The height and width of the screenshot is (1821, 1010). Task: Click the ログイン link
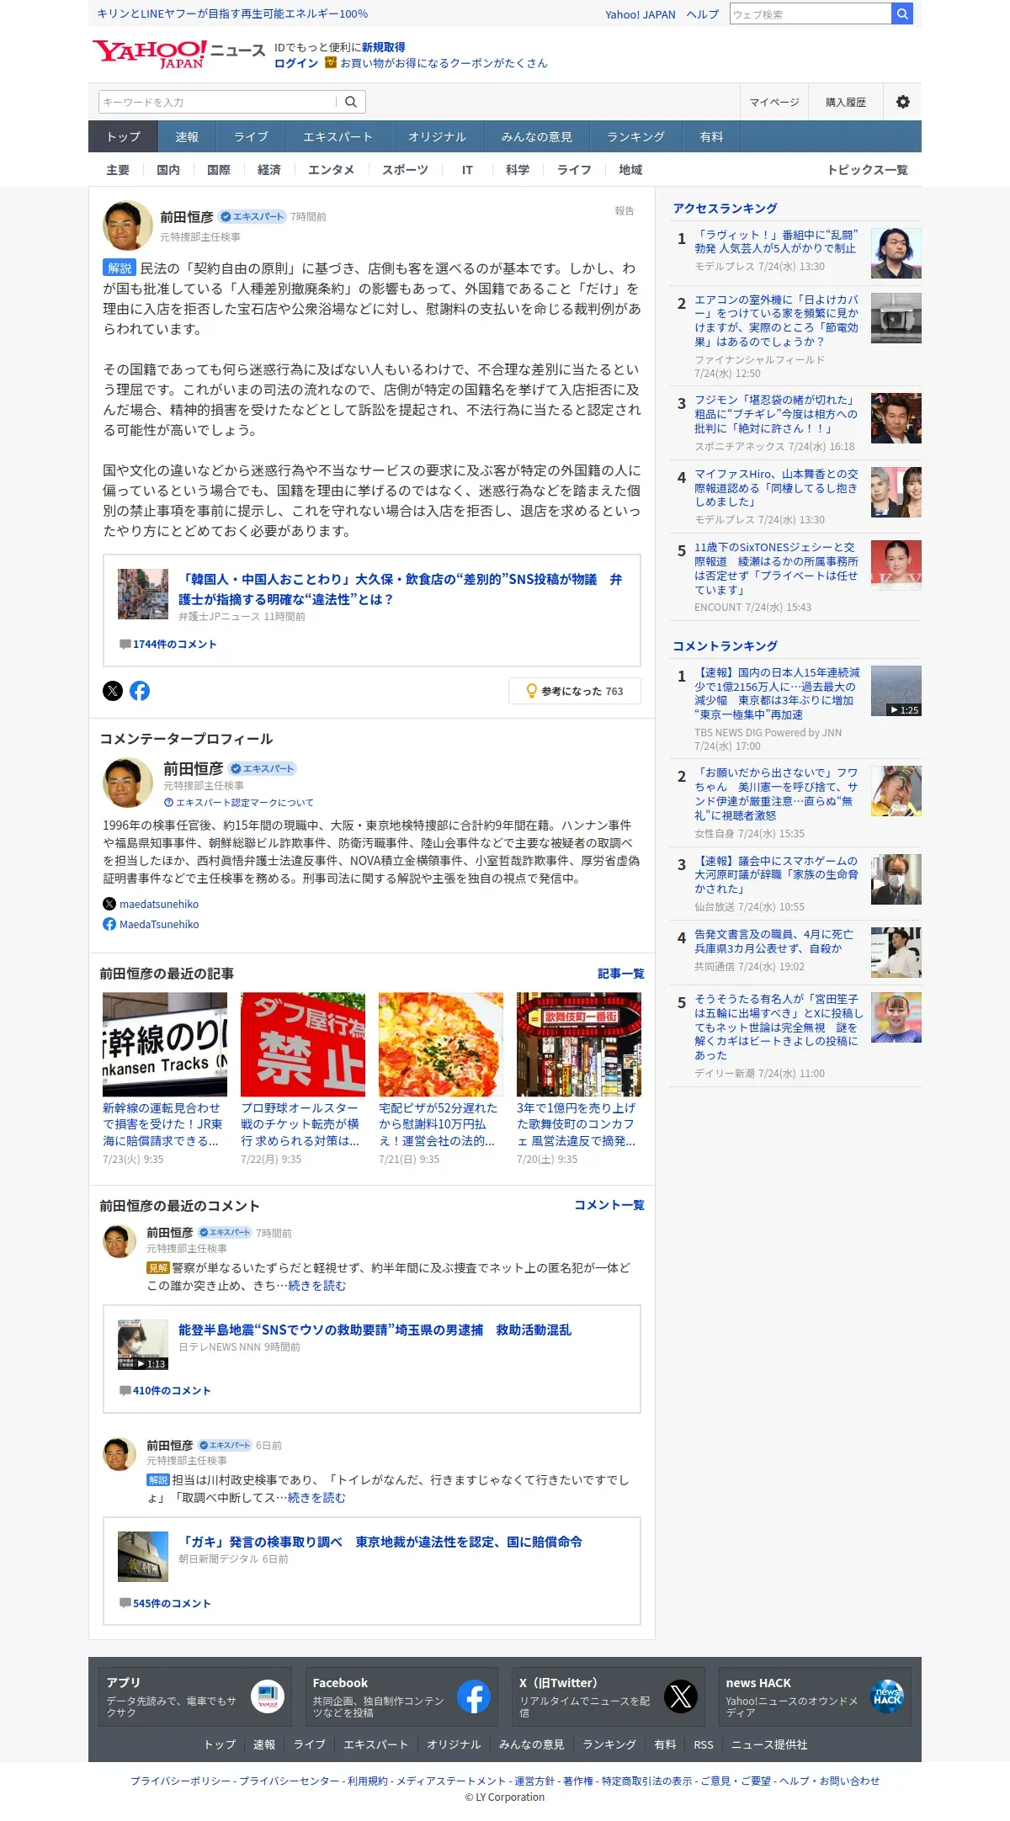(296, 63)
